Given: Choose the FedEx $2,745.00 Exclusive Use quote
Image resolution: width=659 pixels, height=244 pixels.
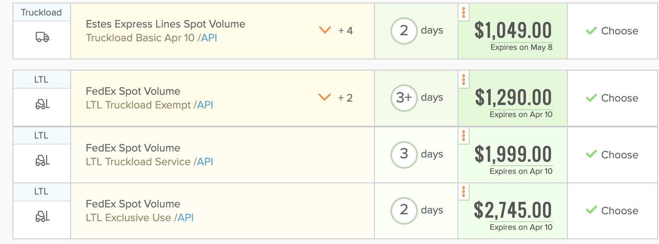Looking at the screenshot, I should 612,211.
